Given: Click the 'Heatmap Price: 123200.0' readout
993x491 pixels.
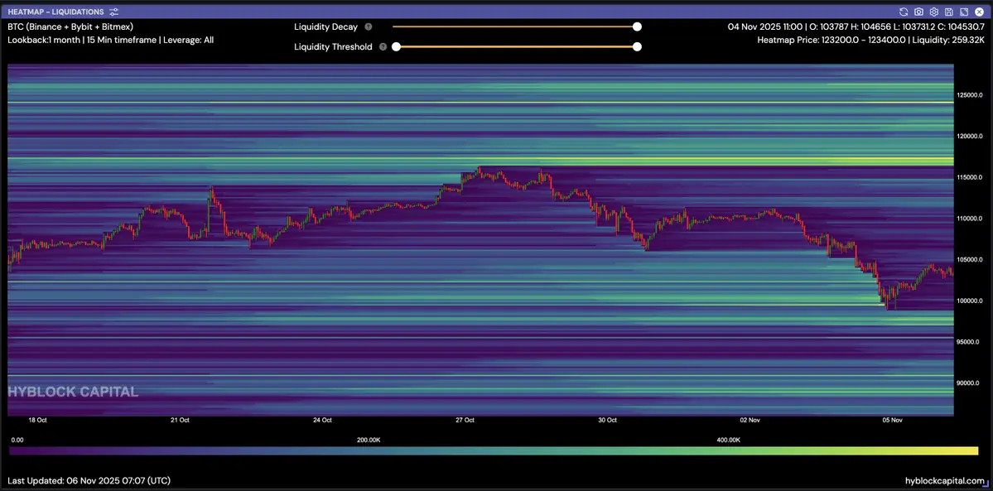Looking at the screenshot, I should pyautogui.click(x=870, y=40).
